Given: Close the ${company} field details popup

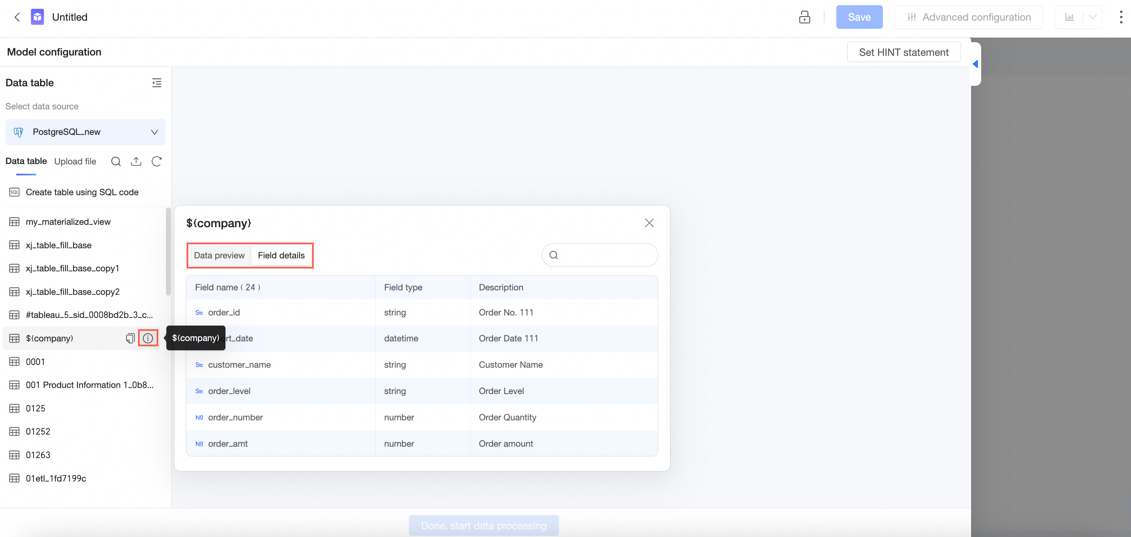Looking at the screenshot, I should [649, 223].
